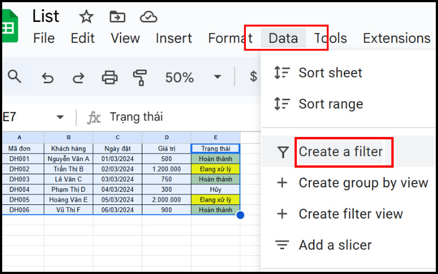This screenshot has height=274, width=438.
Task: Select column C header
Action: coord(118,138)
